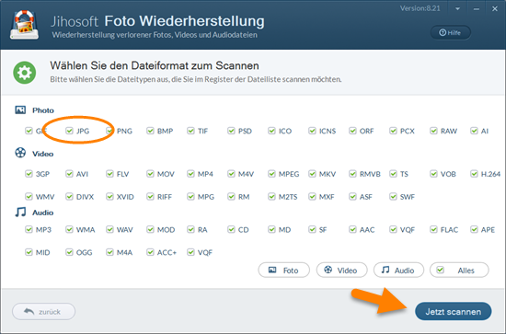
Task: Uncheck the MP4 video format
Action: pyautogui.click(x=190, y=174)
